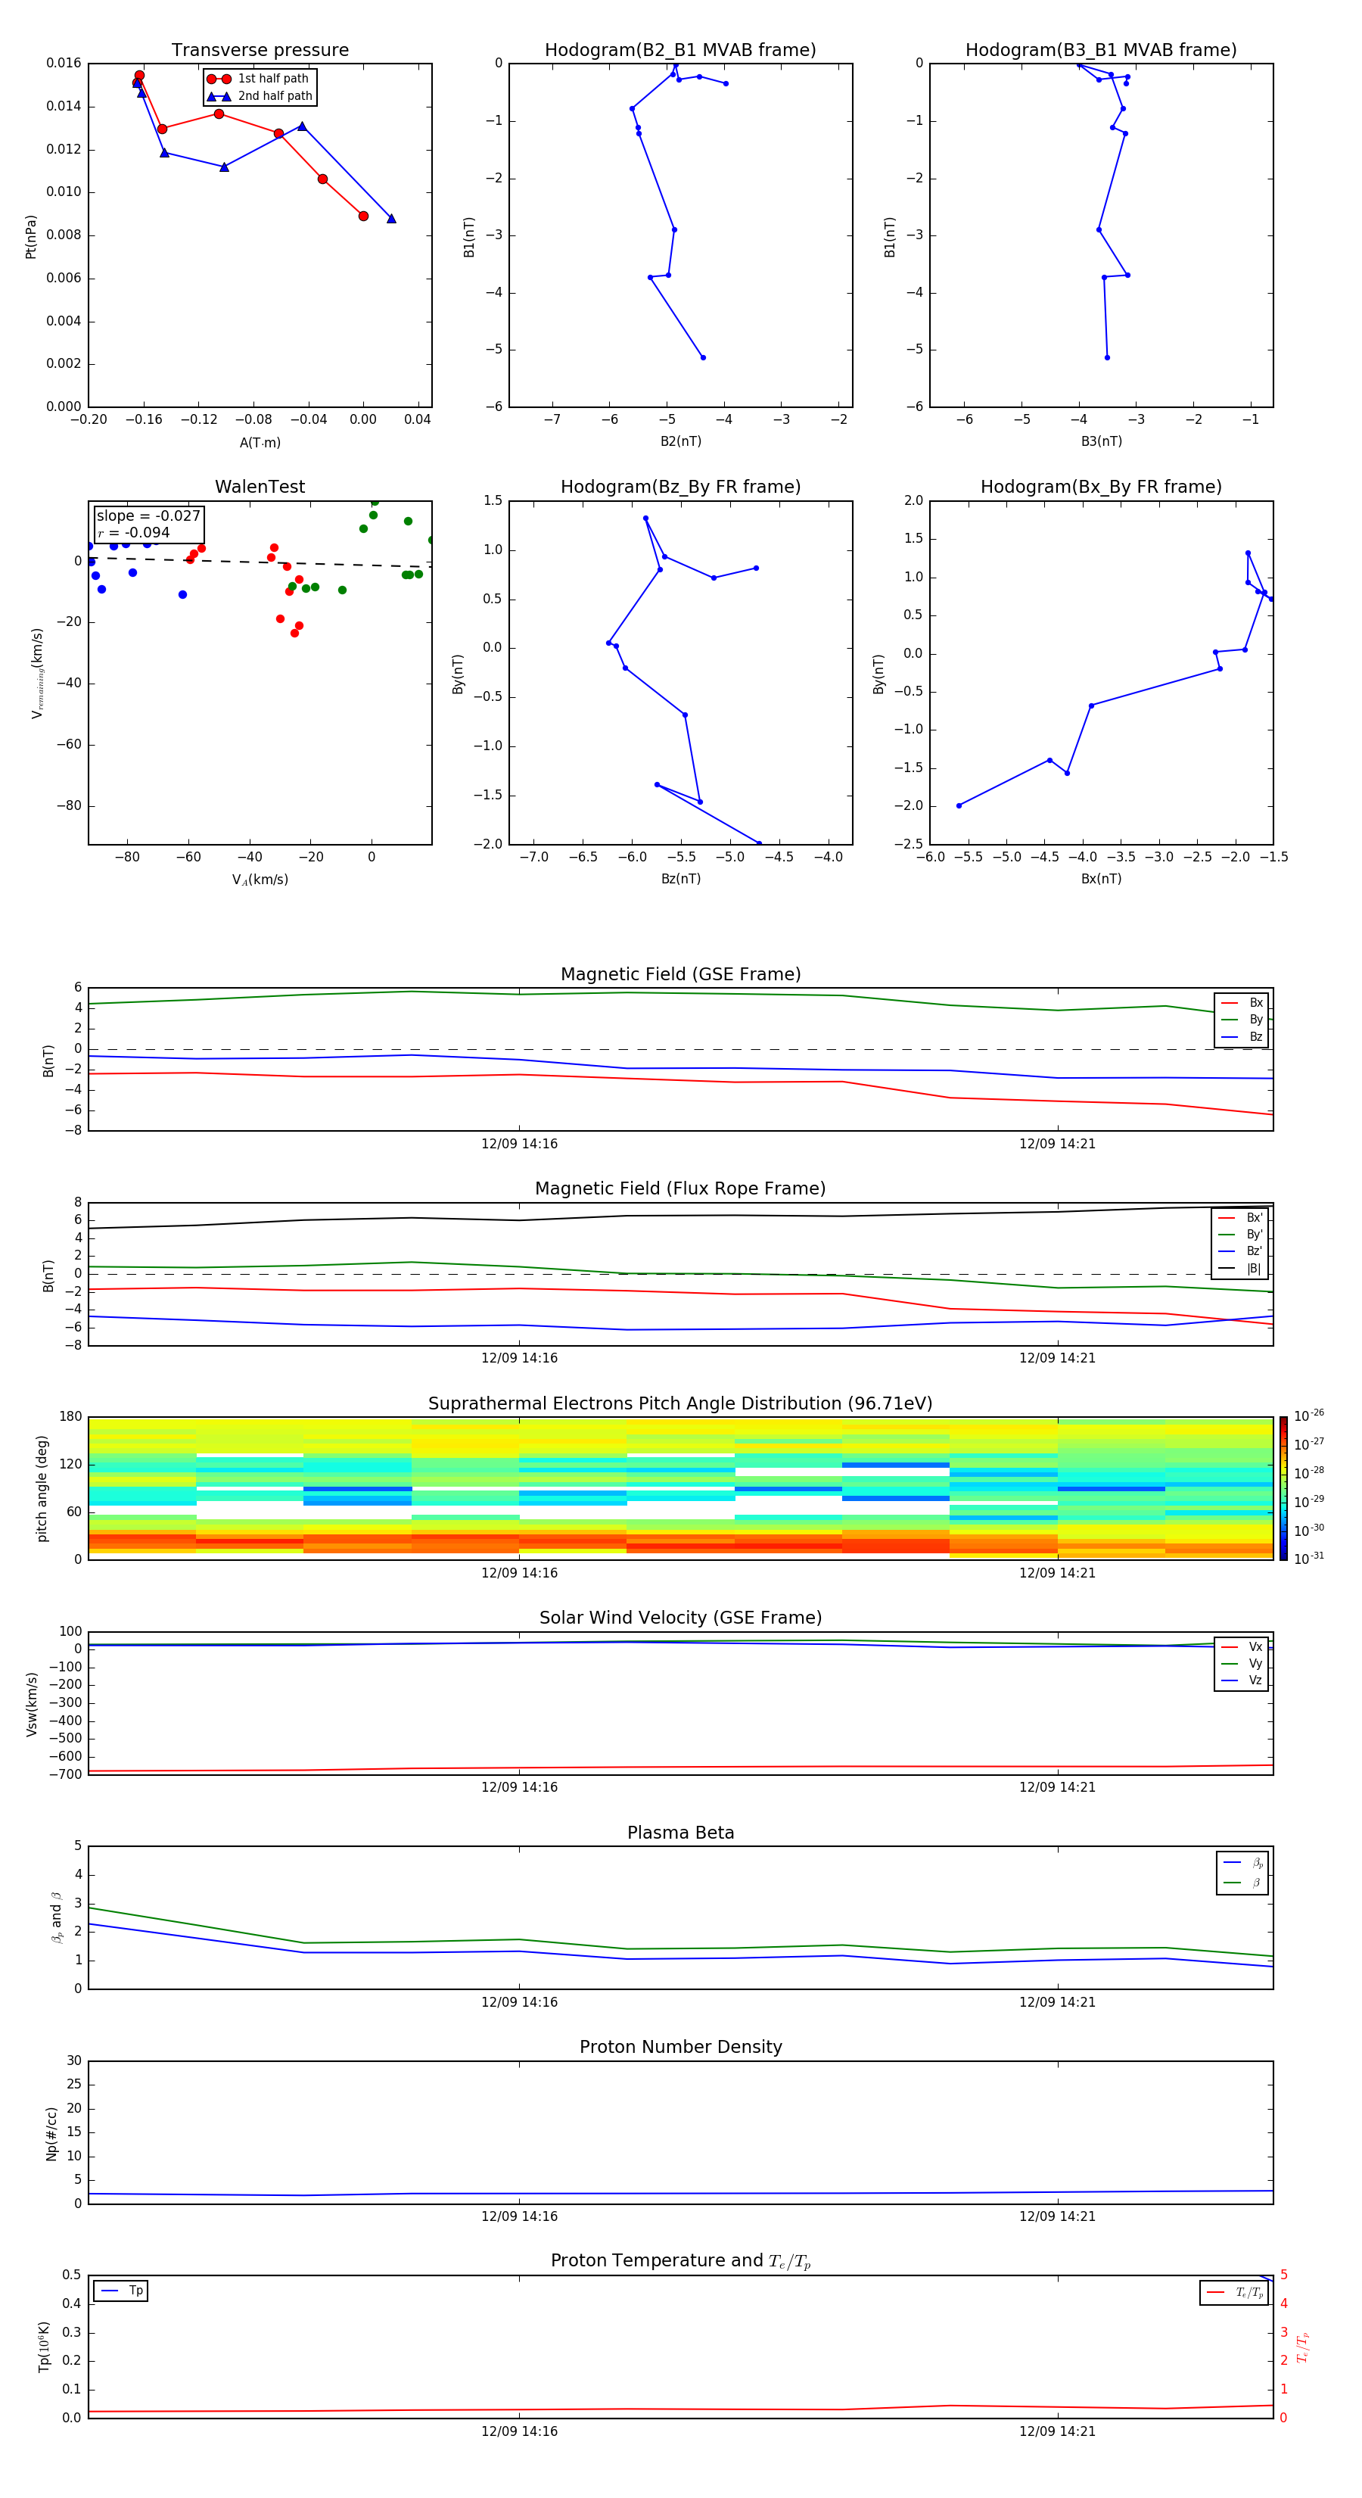Click the 'B3(nT)' x-axis label
Image resolution: width=1362 pixels, height=2498 pixels.
coord(1101,441)
